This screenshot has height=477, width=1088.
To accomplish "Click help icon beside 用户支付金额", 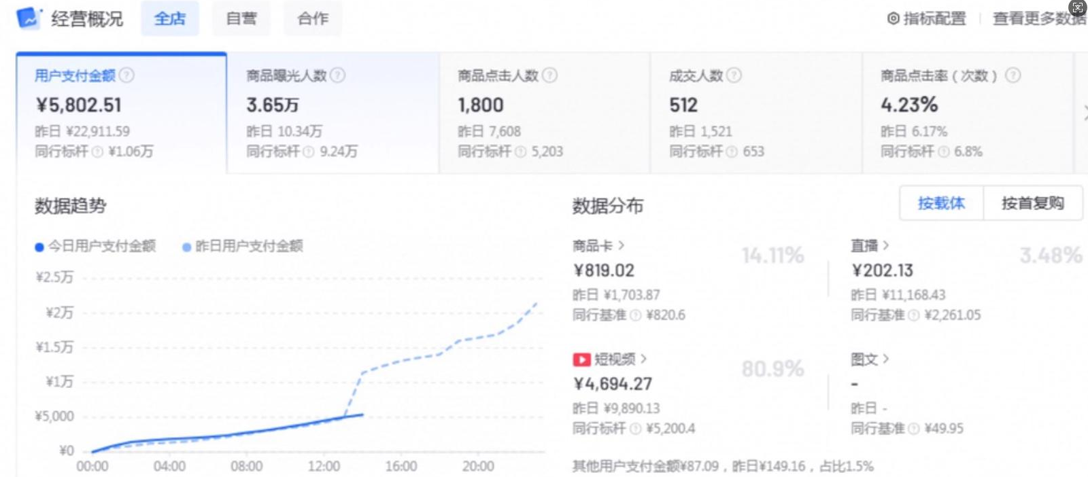I will coord(126,75).
